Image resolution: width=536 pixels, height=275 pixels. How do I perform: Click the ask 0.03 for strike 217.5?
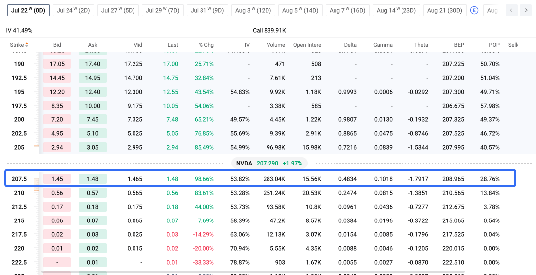(x=93, y=235)
